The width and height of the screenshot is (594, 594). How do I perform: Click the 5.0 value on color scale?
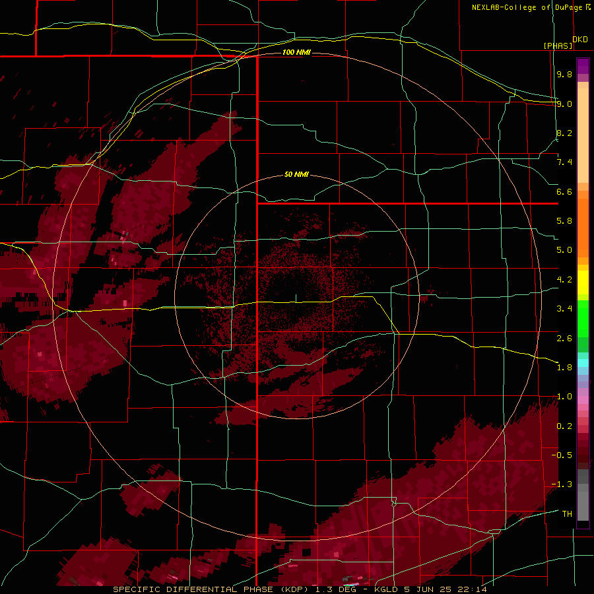pos(564,250)
